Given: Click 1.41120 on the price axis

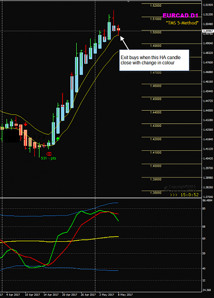Looking at the screenshot, I should click(208, 149).
